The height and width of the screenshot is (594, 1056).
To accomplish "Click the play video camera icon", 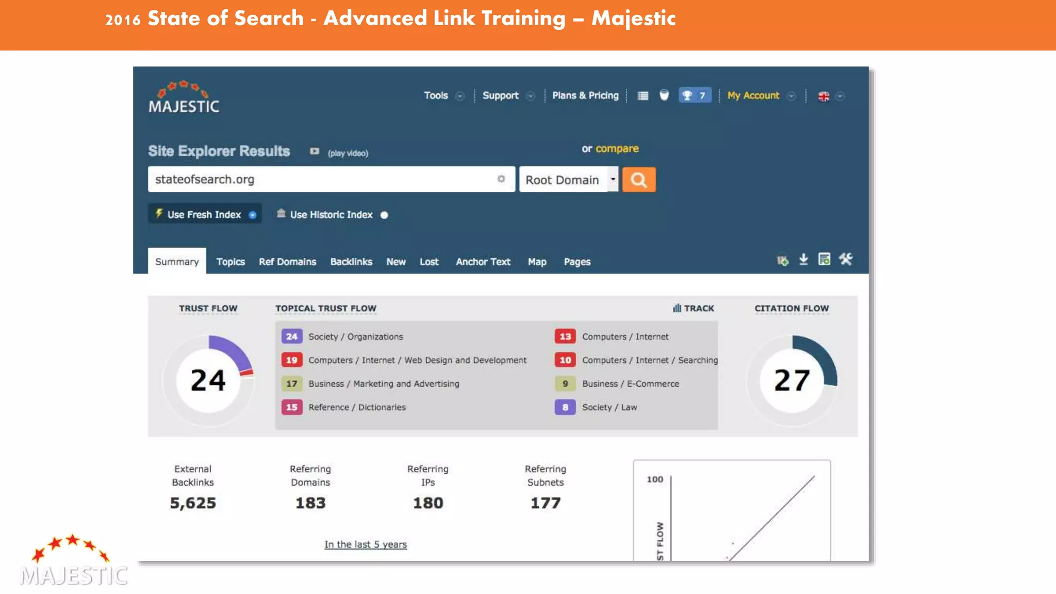I will coord(314,152).
